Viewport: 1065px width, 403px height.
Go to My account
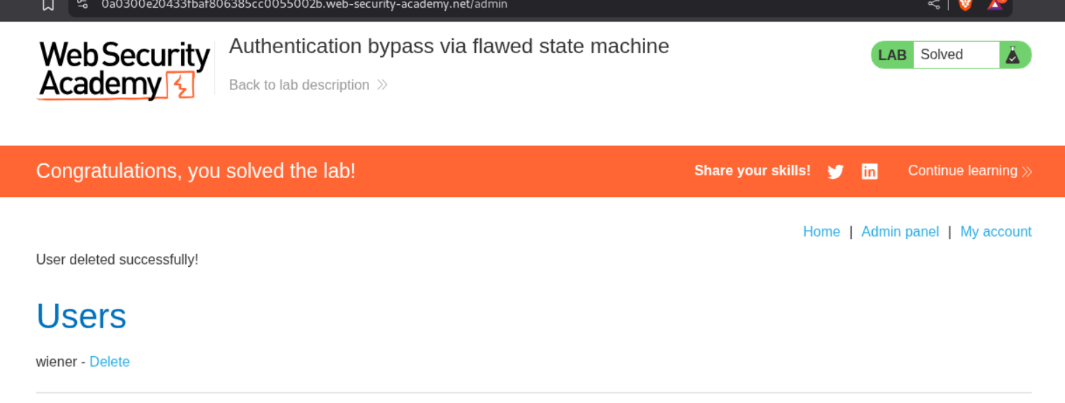click(x=995, y=232)
